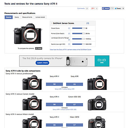This screenshot has height=128, width=128.
Task: Click the help icon under Landscape (Dynamic Range)
Action: pos(69,40)
